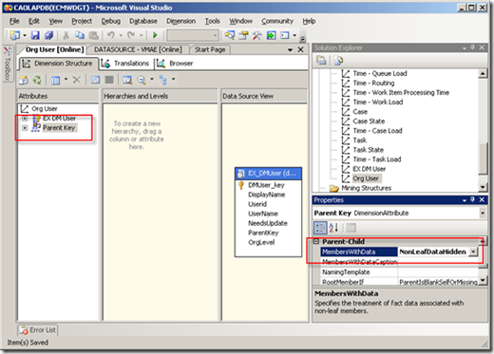Click the Save All toolbar icon

pyautogui.click(x=48, y=35)
